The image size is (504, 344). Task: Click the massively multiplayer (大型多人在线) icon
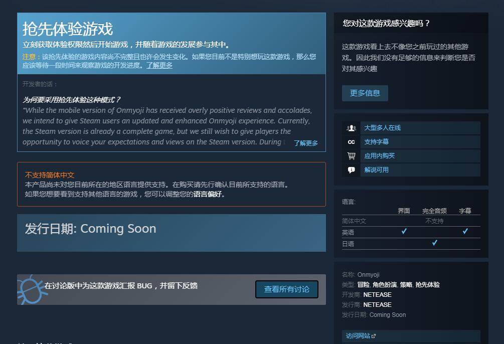[351, 128]
